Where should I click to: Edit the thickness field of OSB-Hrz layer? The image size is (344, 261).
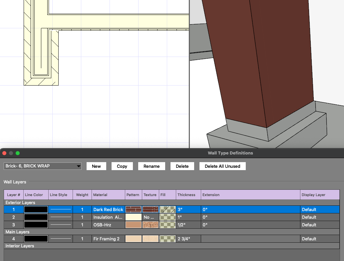click(x=188, y=225)
